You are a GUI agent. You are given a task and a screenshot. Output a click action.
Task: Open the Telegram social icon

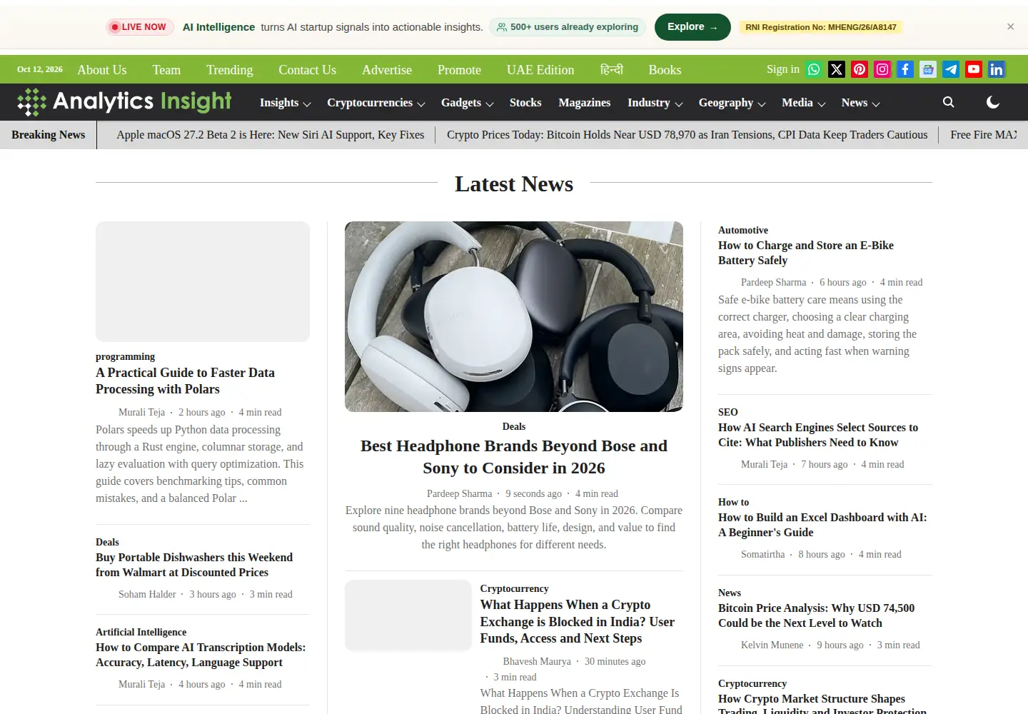[951, 69]
